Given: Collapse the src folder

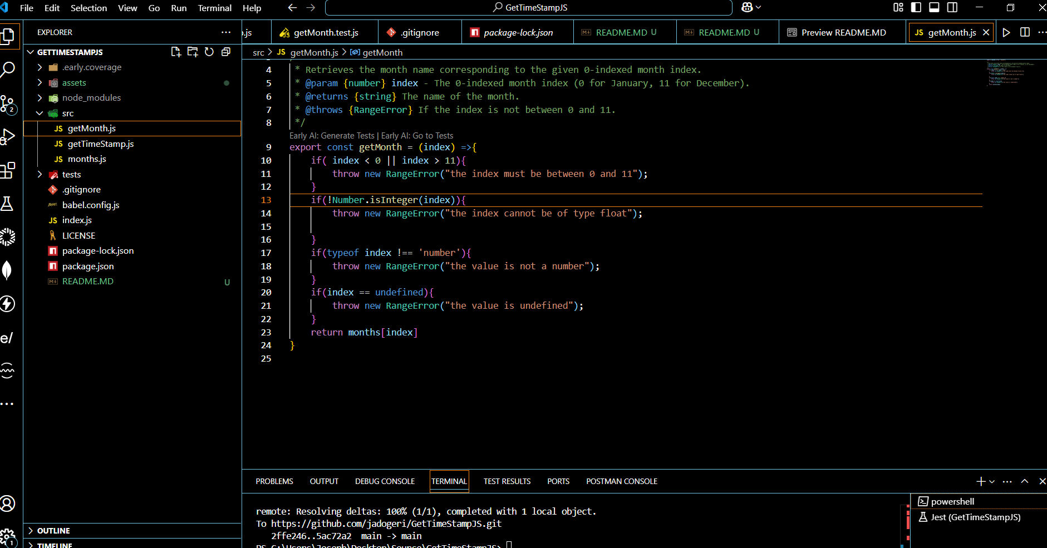Looking at the screenshot, I should point(40,113).
